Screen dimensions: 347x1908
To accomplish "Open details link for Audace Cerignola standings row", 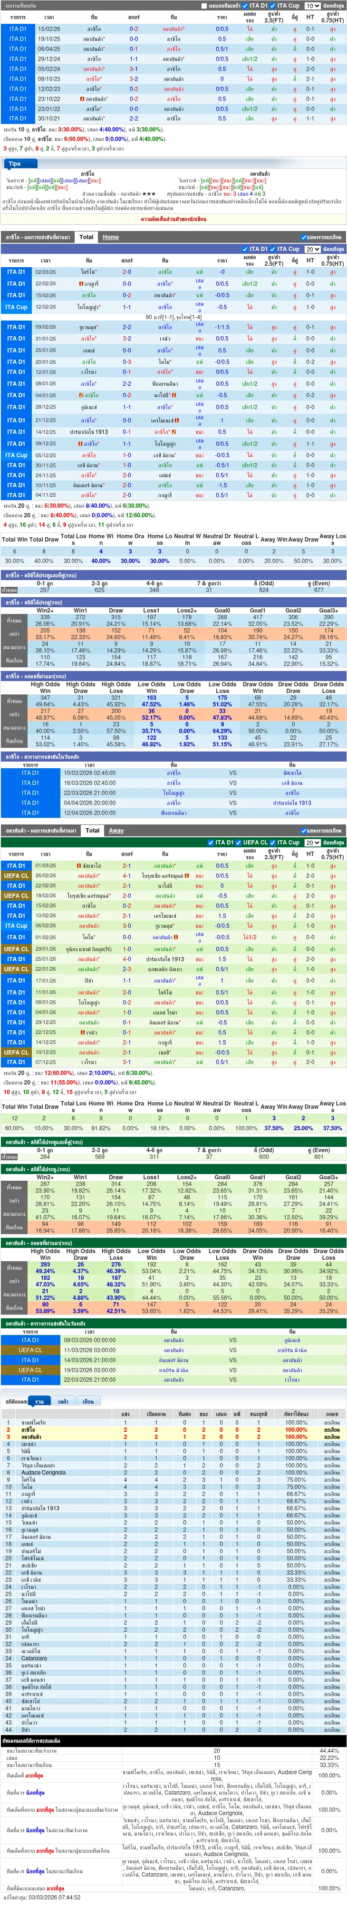I will [331, 1473].
